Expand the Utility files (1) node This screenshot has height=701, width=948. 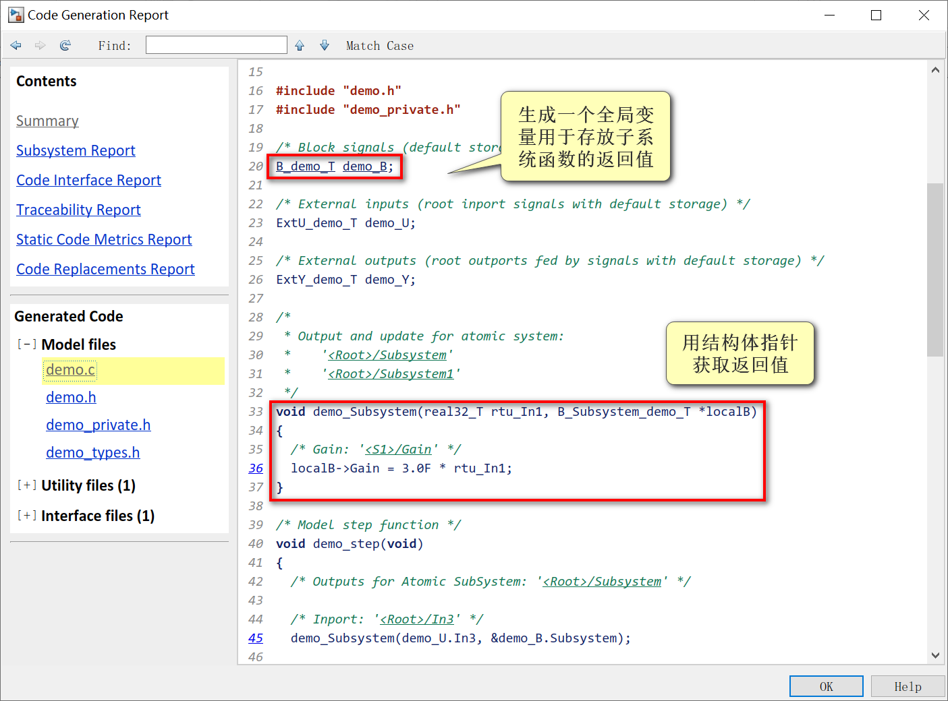pos(27,485)
